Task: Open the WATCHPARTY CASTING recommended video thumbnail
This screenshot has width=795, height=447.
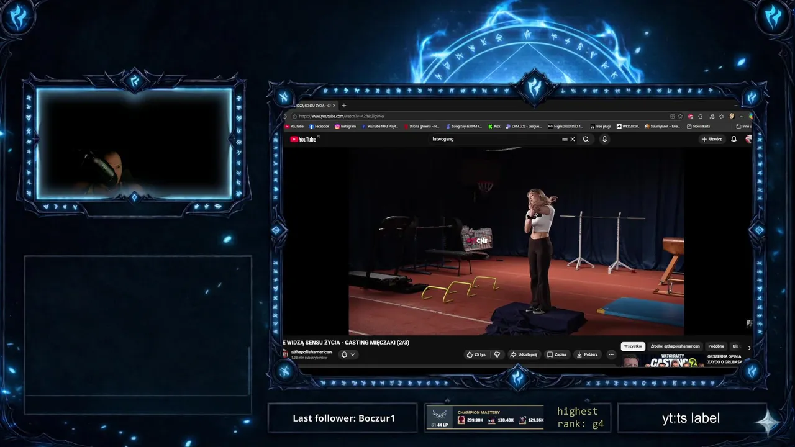Action: point(662,361)
